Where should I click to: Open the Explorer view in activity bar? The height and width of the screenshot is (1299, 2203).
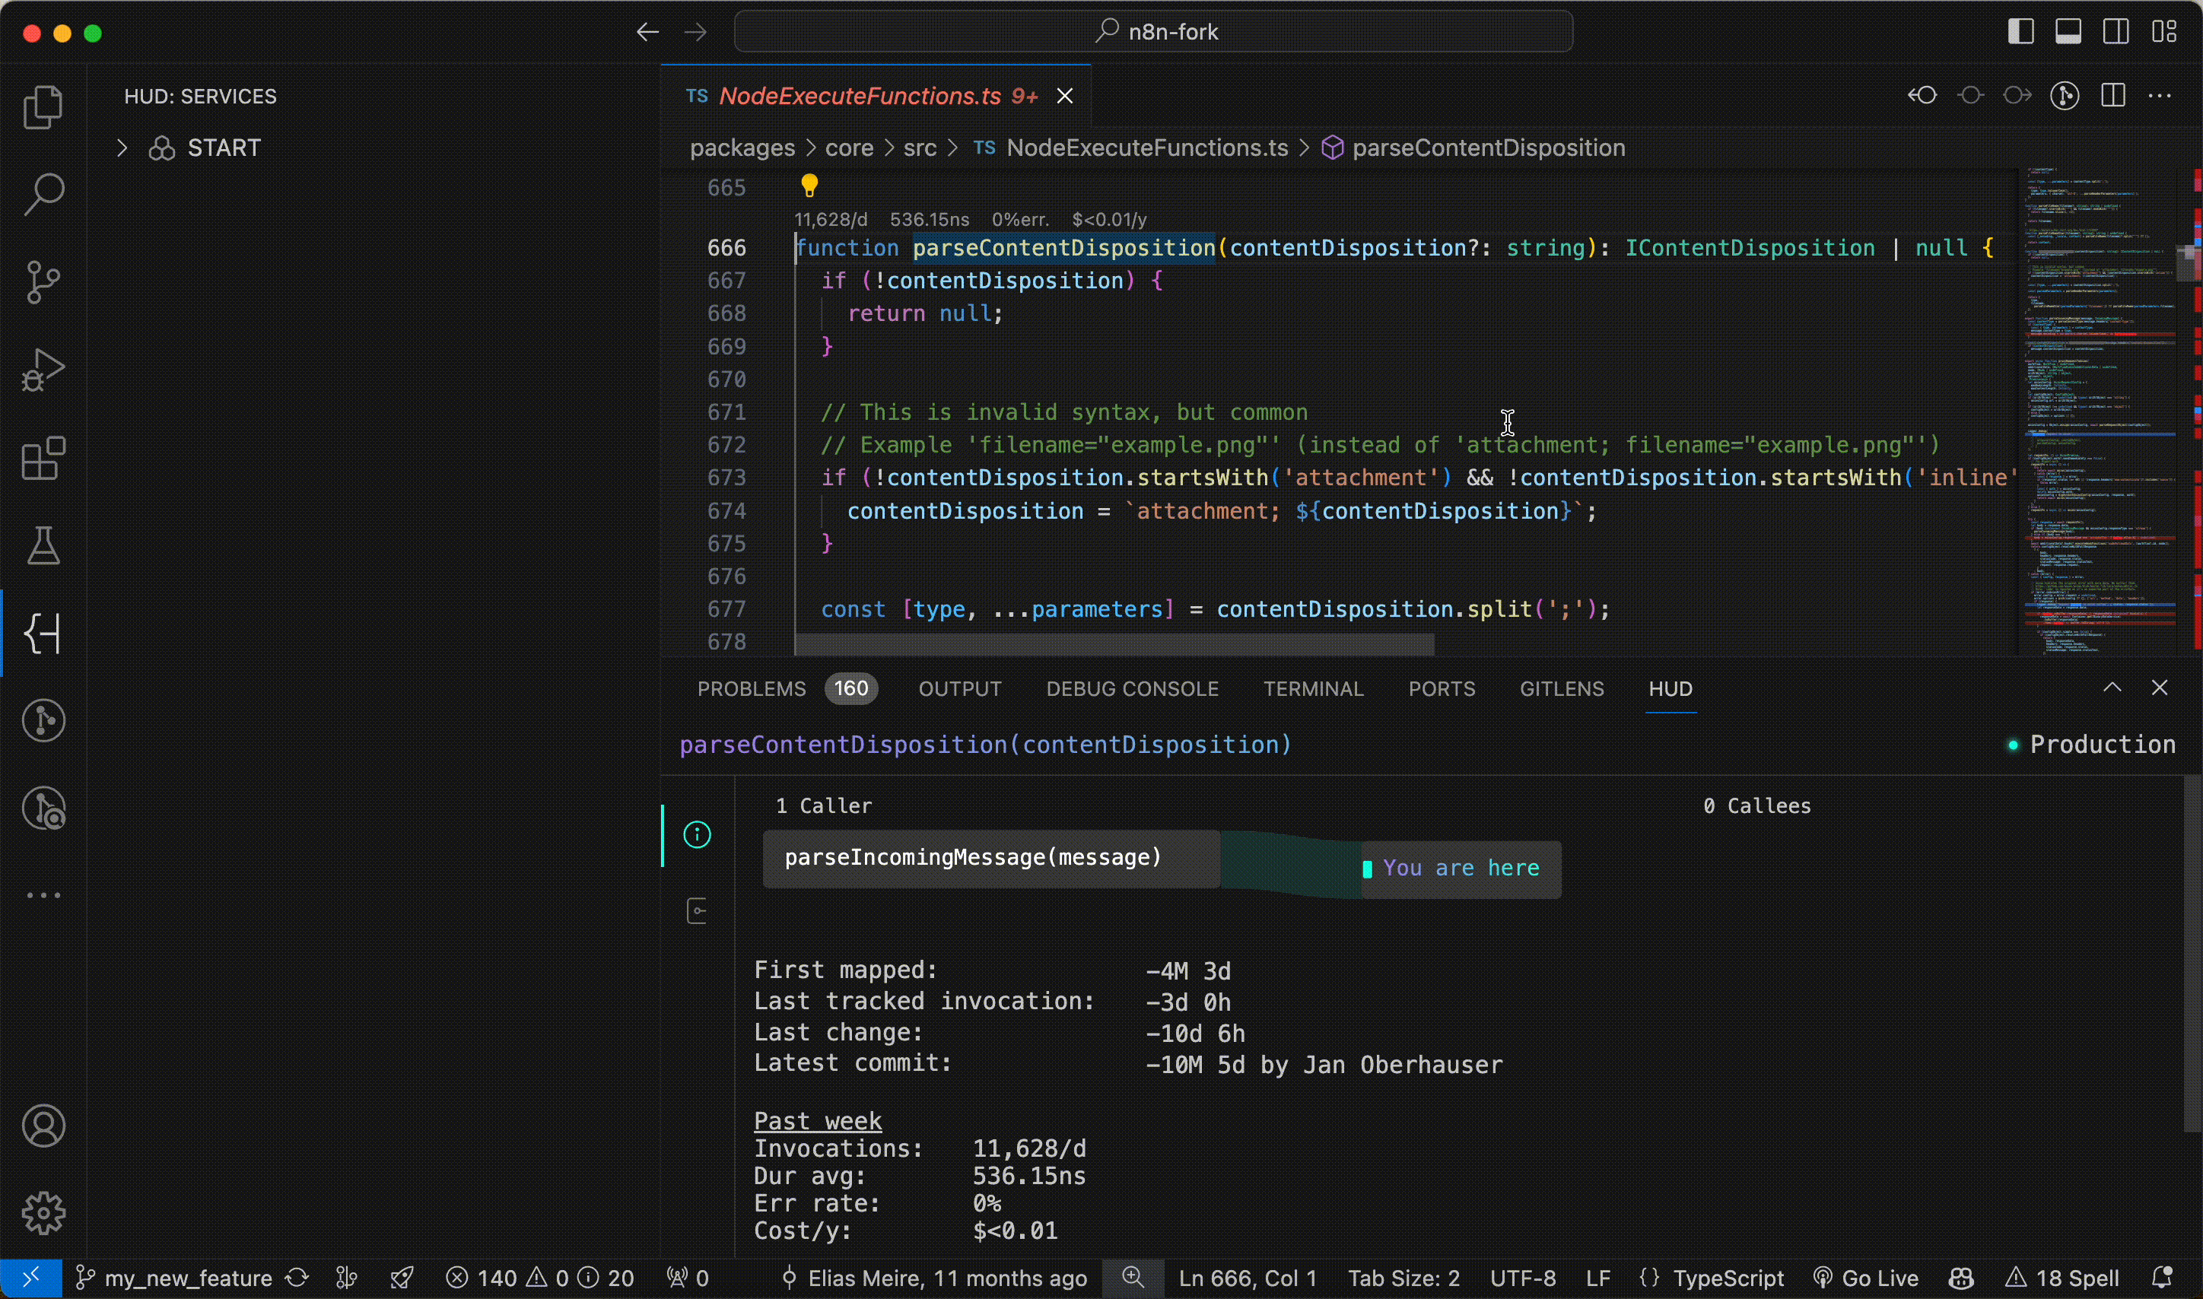[43, 106]
